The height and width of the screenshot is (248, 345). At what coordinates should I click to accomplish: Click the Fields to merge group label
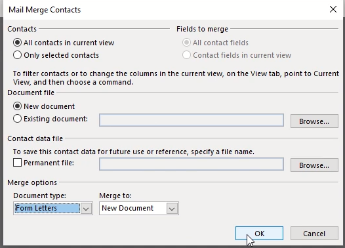202,29
